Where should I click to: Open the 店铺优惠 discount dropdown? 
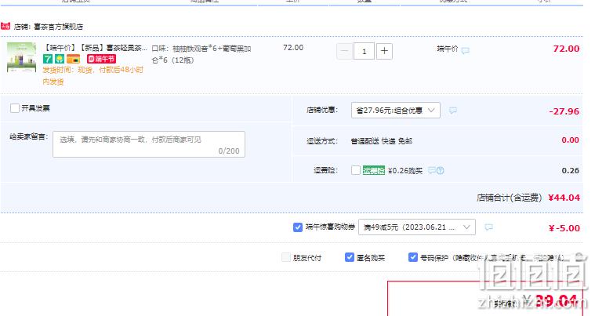(395, 110)
